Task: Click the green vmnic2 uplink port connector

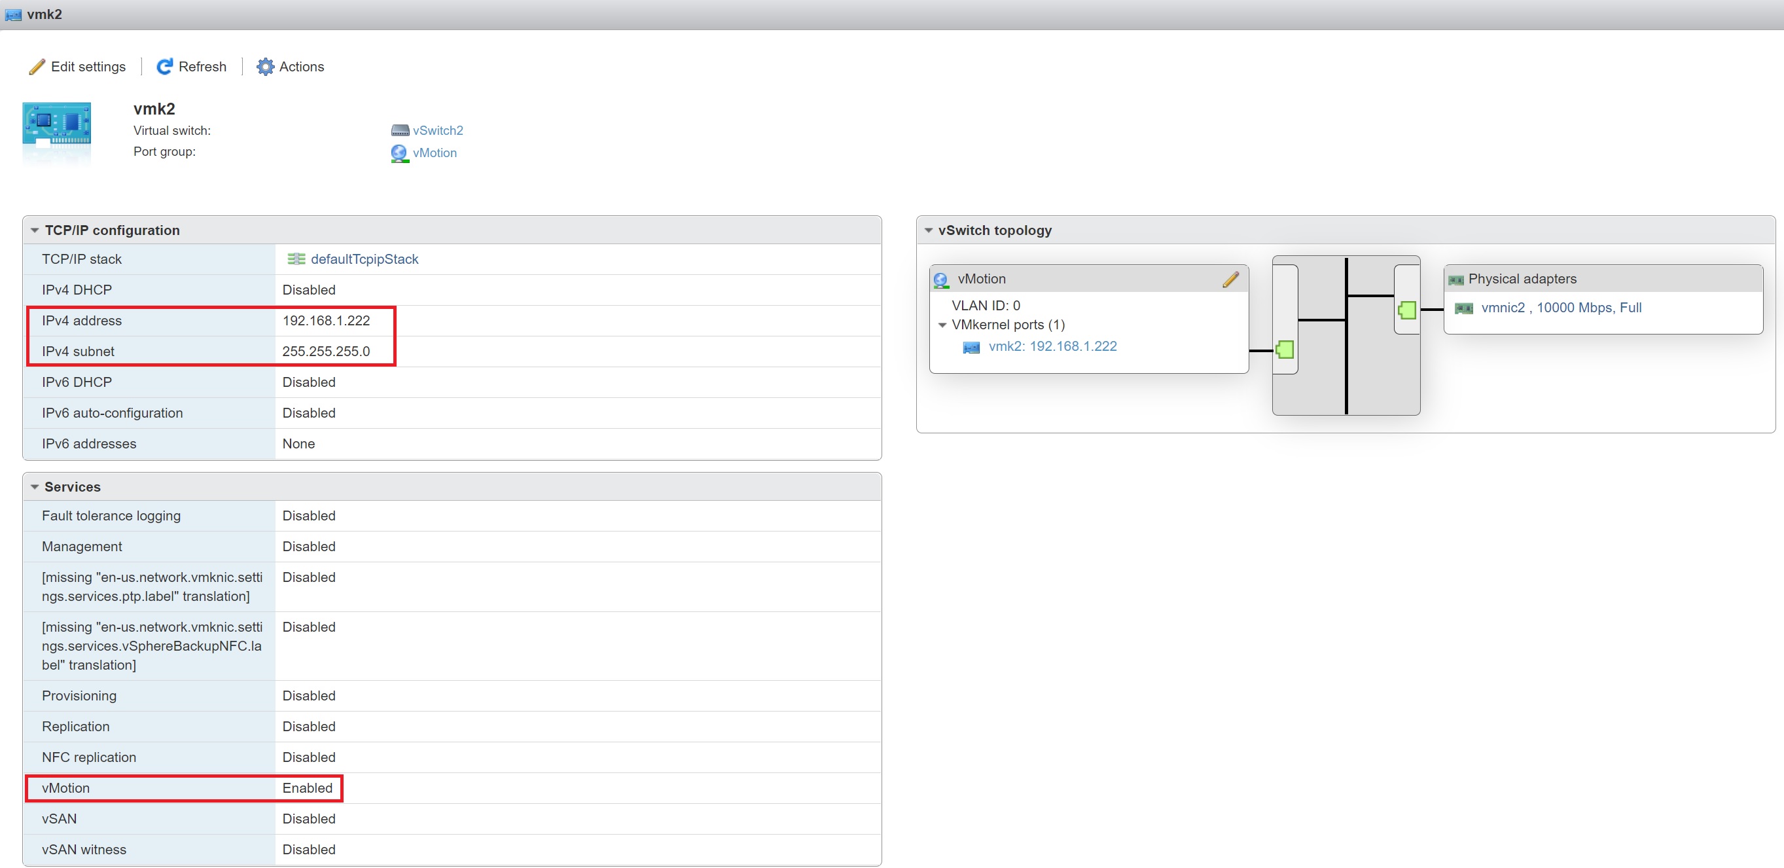Action: point(1406,310)
